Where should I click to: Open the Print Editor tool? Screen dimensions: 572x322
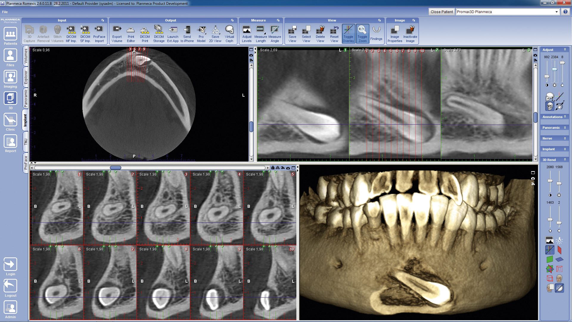pos(131,33)
